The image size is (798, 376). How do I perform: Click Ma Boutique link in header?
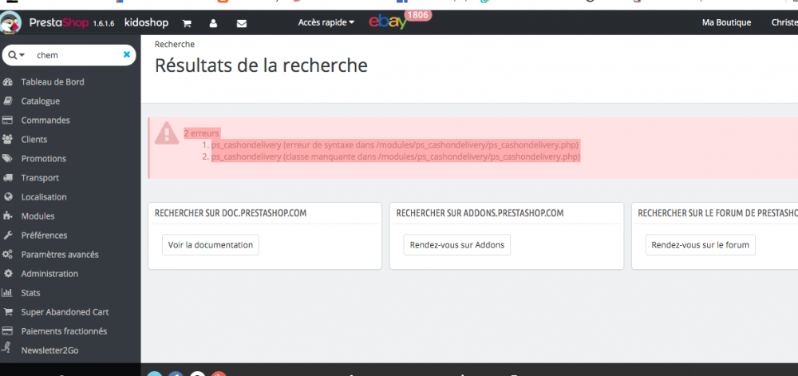[x=726, y=22]
